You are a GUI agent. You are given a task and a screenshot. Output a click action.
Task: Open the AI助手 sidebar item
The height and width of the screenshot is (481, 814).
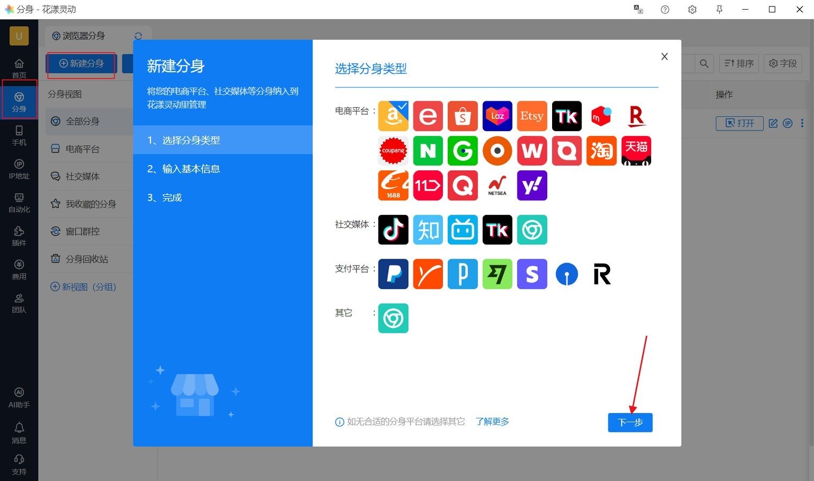click(19, 398)
